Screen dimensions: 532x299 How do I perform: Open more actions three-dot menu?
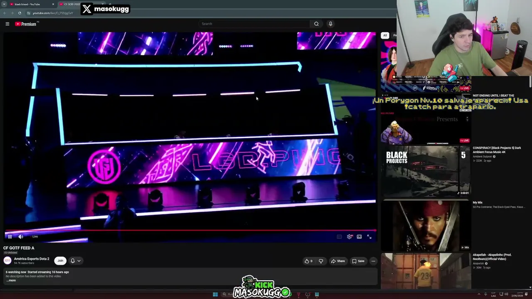click(373, 261)
